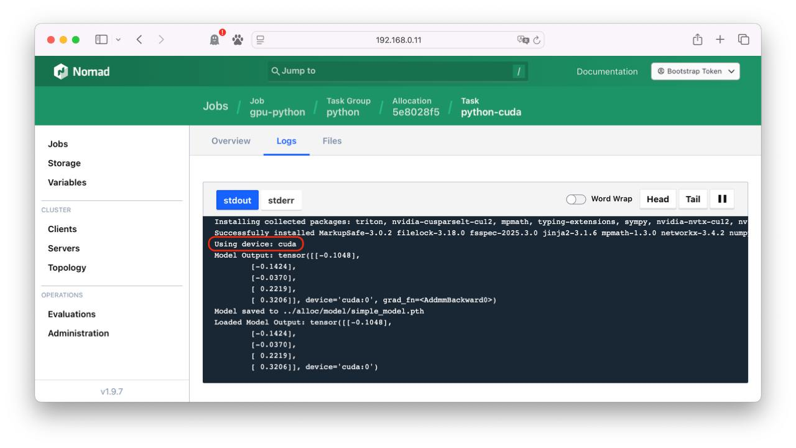Image resolution: width=796 pixels, height=448 pixels.
Task: Open Evaluations in the sidebar
Action: pos(72,314)
